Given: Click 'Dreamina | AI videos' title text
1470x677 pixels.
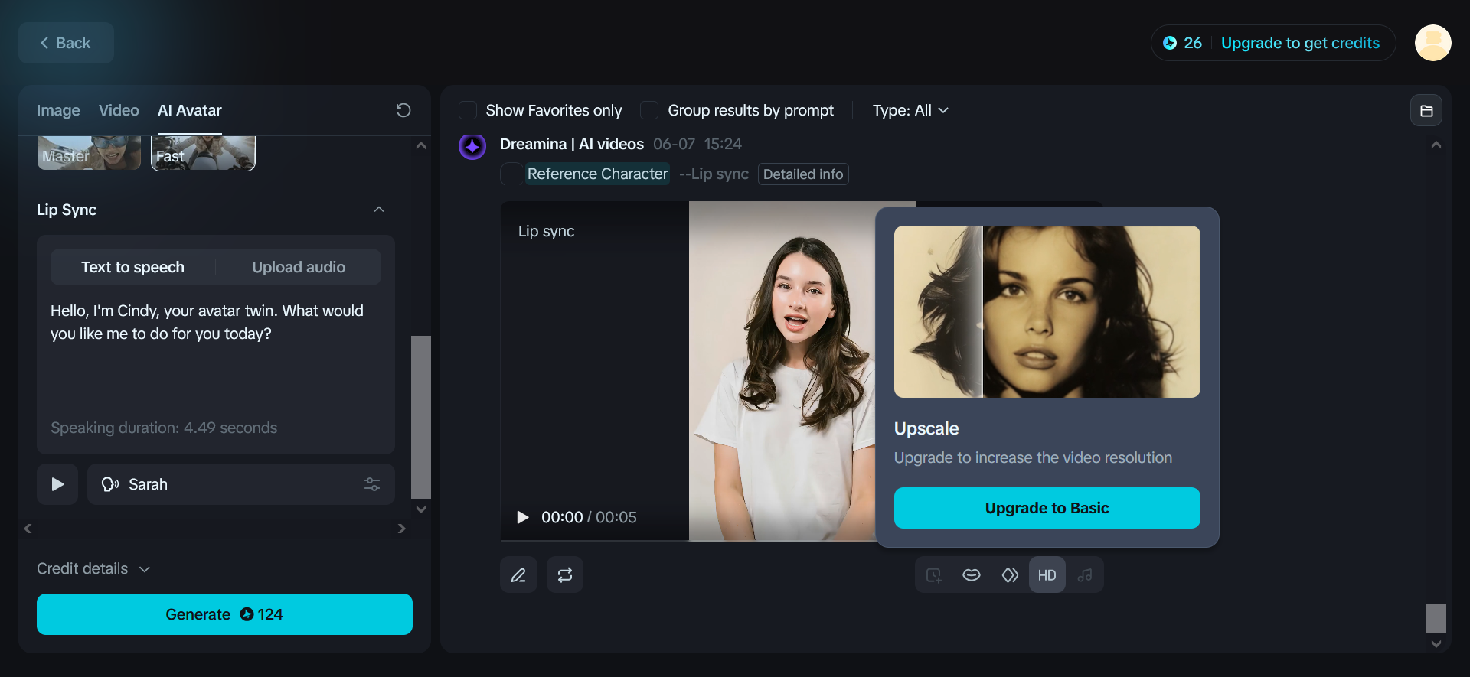Looking at the screenshot, I should [572, 144].
